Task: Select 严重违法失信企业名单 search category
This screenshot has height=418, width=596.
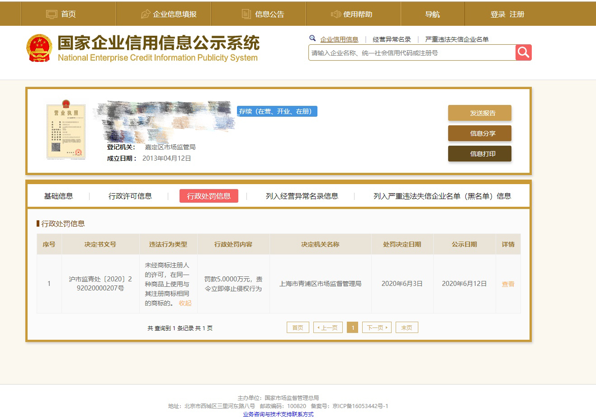Action: [457, 39]
